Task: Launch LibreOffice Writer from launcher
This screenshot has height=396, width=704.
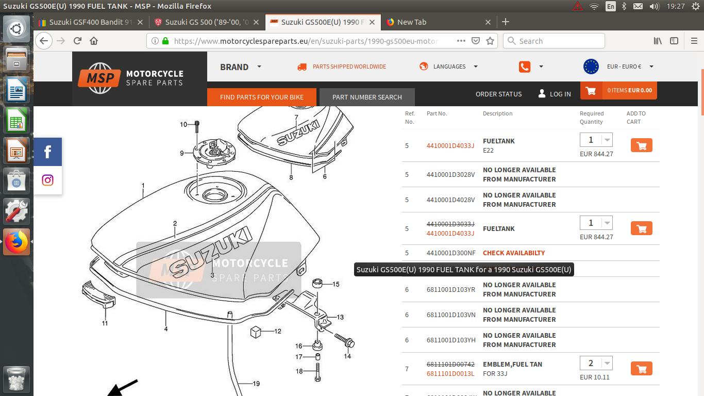Action: [16, 90]
